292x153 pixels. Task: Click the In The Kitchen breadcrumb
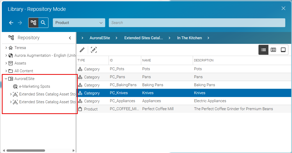pyautogui.click(x=189, y=38)
